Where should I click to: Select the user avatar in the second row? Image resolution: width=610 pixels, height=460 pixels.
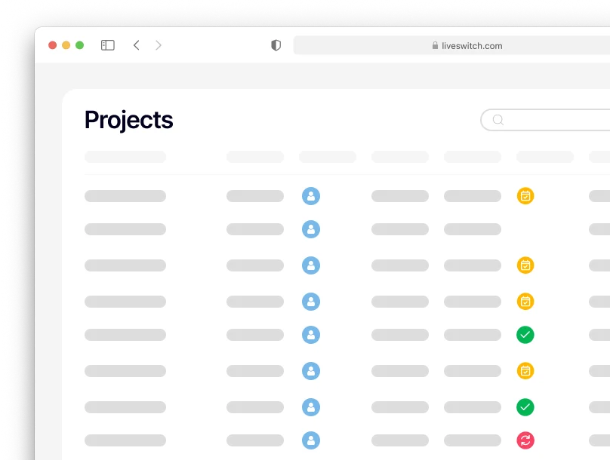pyautogui.click(x=311, y=229)
